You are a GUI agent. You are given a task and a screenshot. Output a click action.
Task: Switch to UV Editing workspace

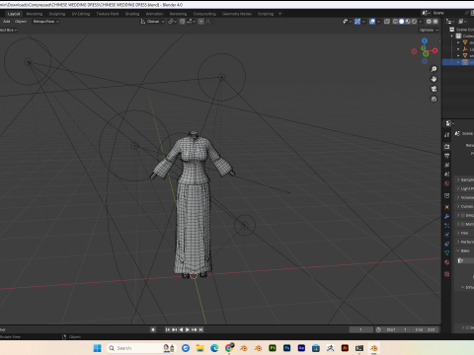click(x=81, y=14)
